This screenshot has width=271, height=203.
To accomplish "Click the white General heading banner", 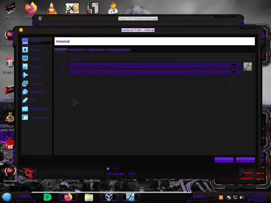I will 155,41.
